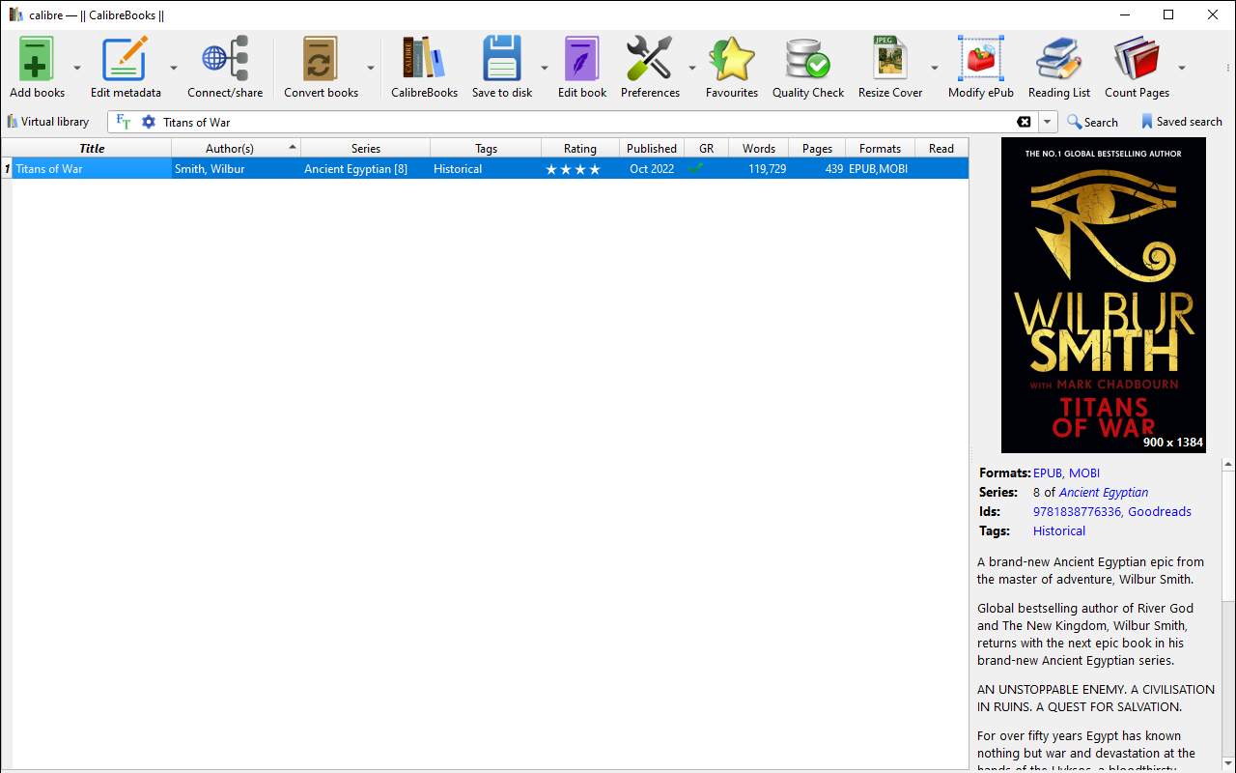Screen dimensions: 1236x773
Task: Click the Convert books icon
Action: (x=321, y=60)
